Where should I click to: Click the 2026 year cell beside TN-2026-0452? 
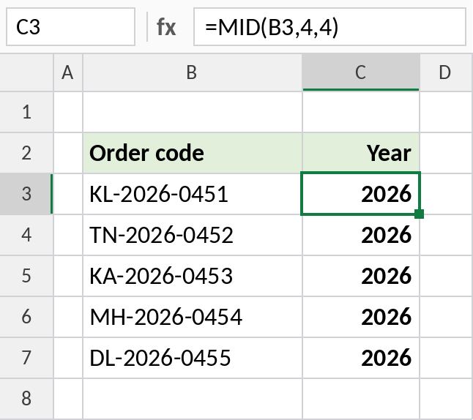point(361,235)
